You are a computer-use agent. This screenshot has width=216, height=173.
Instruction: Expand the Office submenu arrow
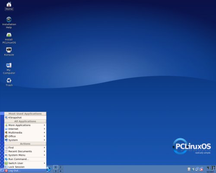(x=44, y=136)
